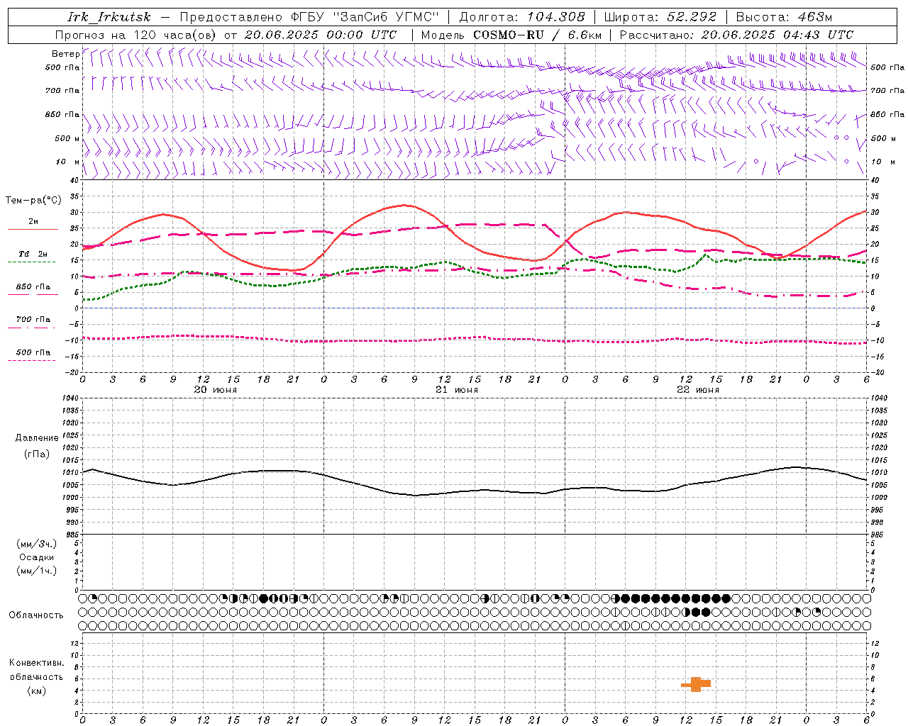Click the (мм/1ч.) units label
The height and width of the screenshot is (726, 908).
pos(36,571)
